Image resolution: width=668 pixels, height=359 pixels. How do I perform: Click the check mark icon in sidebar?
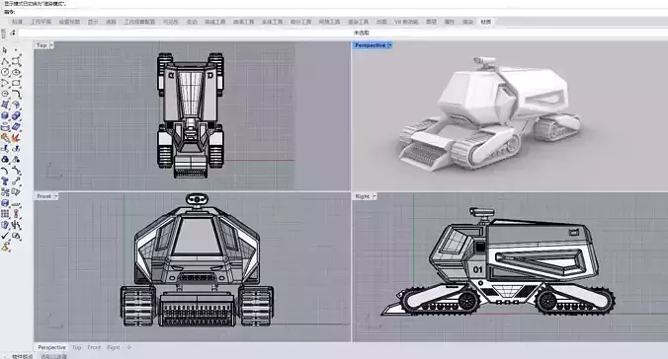[x=5, y=236]
